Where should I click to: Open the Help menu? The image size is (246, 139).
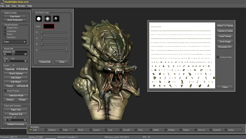click(30, 6)
